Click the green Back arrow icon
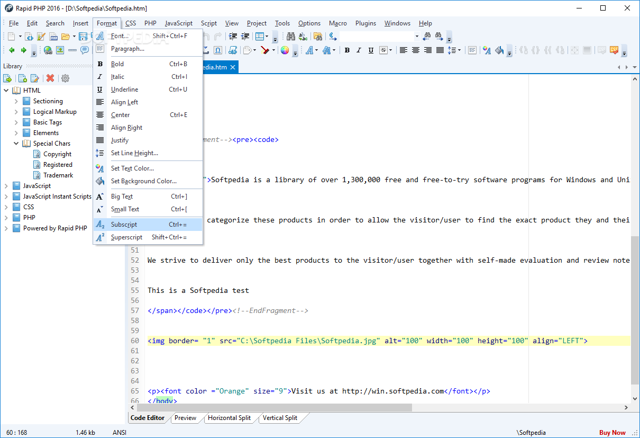The width and height of the screenshot is (640, 438). coord(12,50)
